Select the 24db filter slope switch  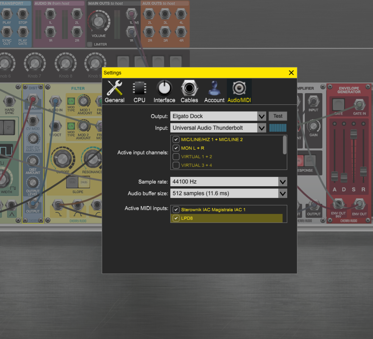click(x=84, y=182)
